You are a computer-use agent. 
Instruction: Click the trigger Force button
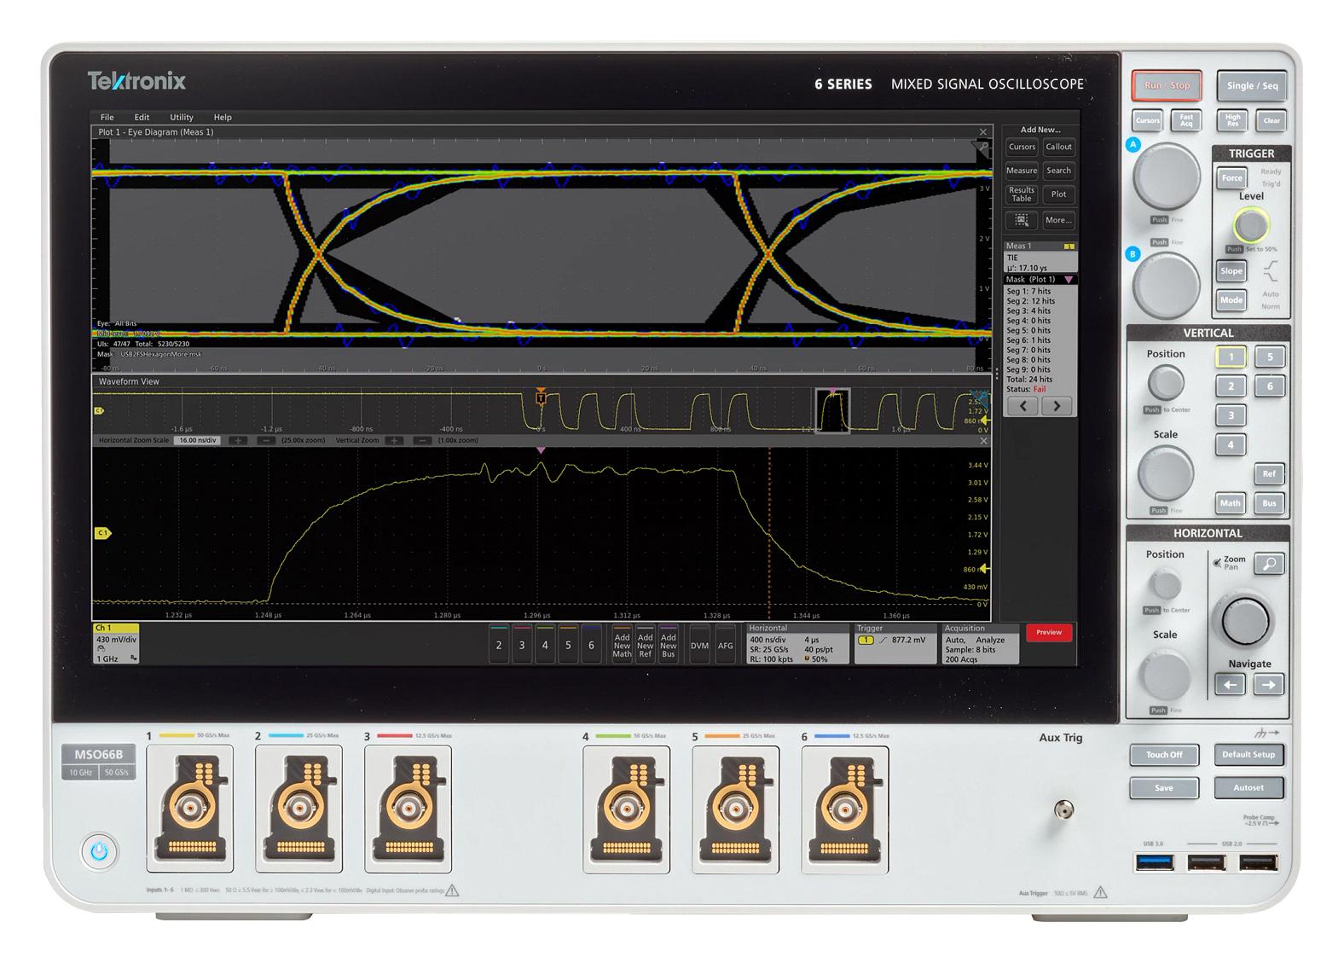(x=1231, y=178)
